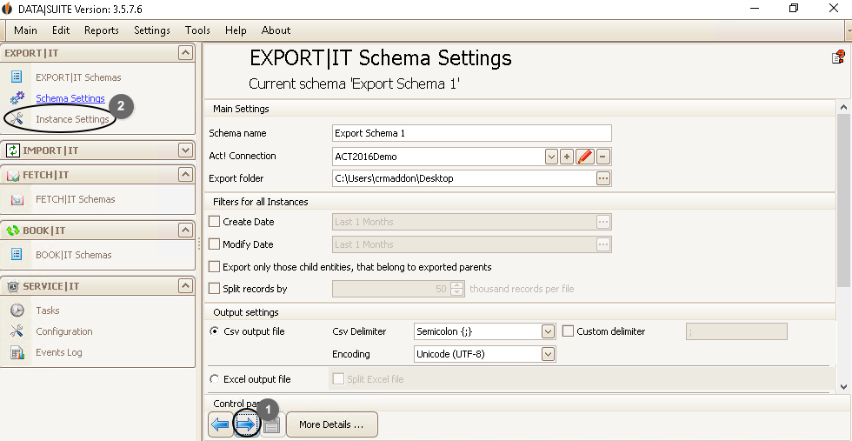Open the Encoding dropdown
This screenshot has height=441, width=852.
click(x=548, y=354)
